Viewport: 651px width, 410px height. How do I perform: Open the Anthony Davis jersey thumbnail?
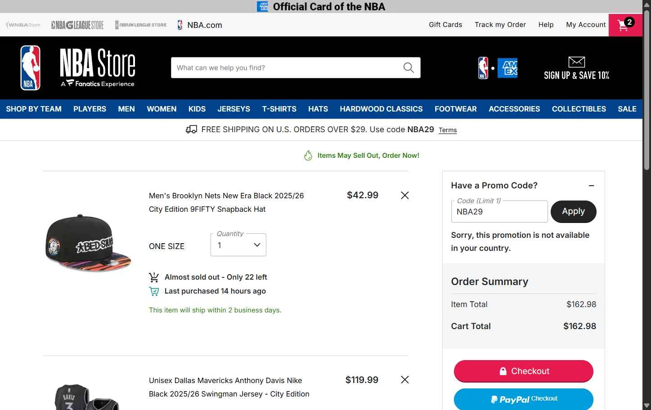pyautogui.click(x=87, y=397)
